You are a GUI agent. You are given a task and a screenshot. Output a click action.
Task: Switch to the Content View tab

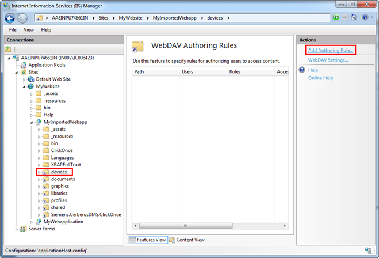[x=189, y=240]
